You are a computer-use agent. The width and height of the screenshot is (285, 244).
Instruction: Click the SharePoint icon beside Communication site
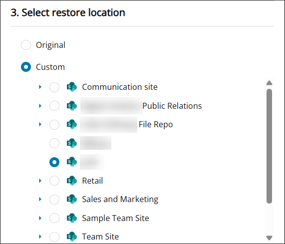coord(71,87)
